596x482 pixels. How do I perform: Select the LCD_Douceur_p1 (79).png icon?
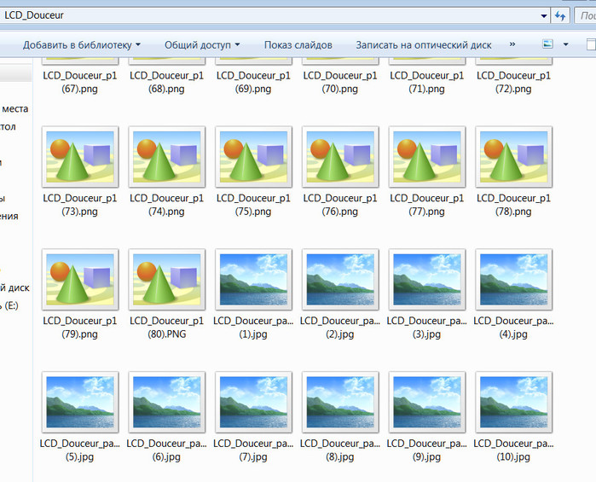pyautogui.click(x=80, y=280)
